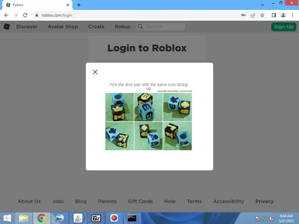Go back using the browser back arrow
The width and height of the screenshot is (299, 224).
click(x=6, y=15)
